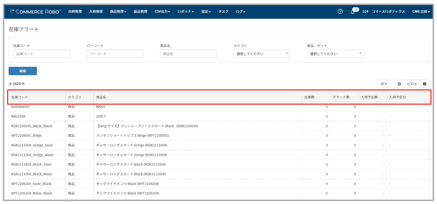
Task: Click the 在庫アラート page heading
Action: pos(24,29)
